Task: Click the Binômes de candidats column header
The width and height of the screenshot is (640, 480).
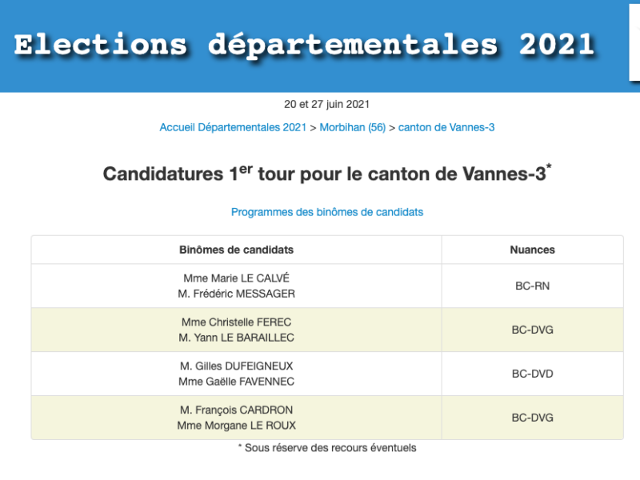Action: pos(236,250)
